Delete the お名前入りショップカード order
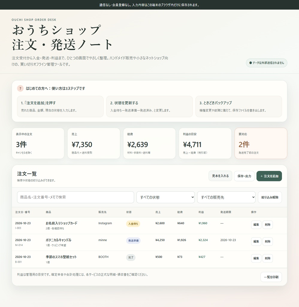The image size is (299, 307). (268, 225)
